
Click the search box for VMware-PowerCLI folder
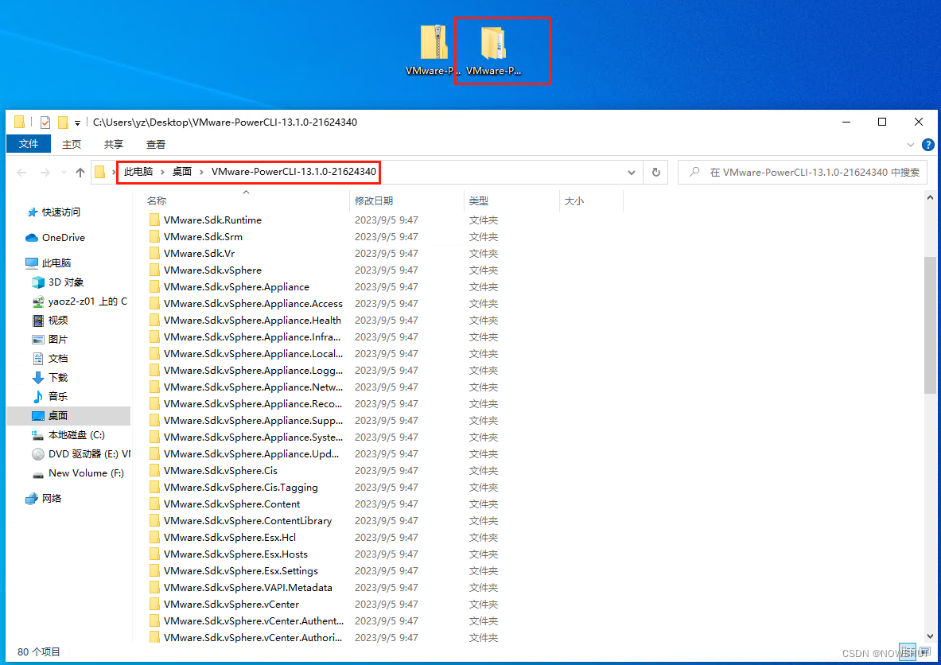coord(803,173)
